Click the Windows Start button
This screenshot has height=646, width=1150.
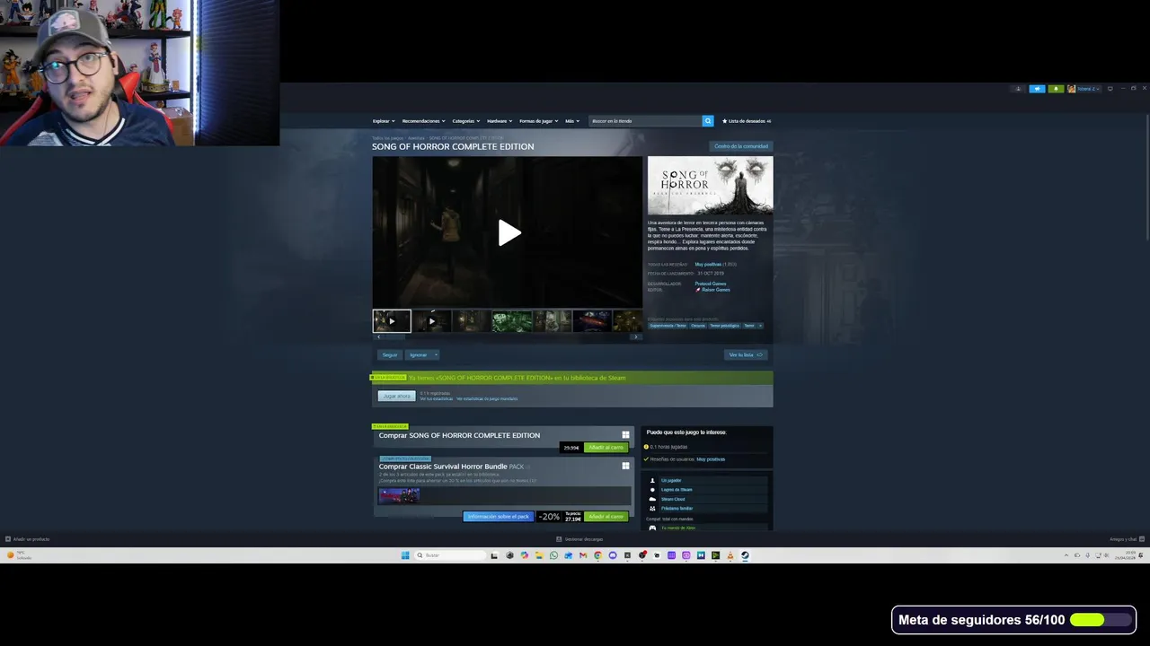pyautogui.click(x=405, y=555)
